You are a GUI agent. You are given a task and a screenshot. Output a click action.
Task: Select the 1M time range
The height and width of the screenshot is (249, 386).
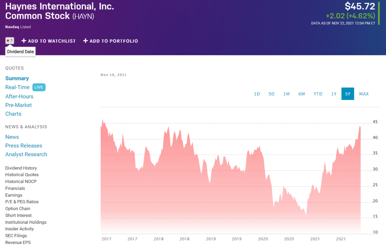(x=286, y=94)
